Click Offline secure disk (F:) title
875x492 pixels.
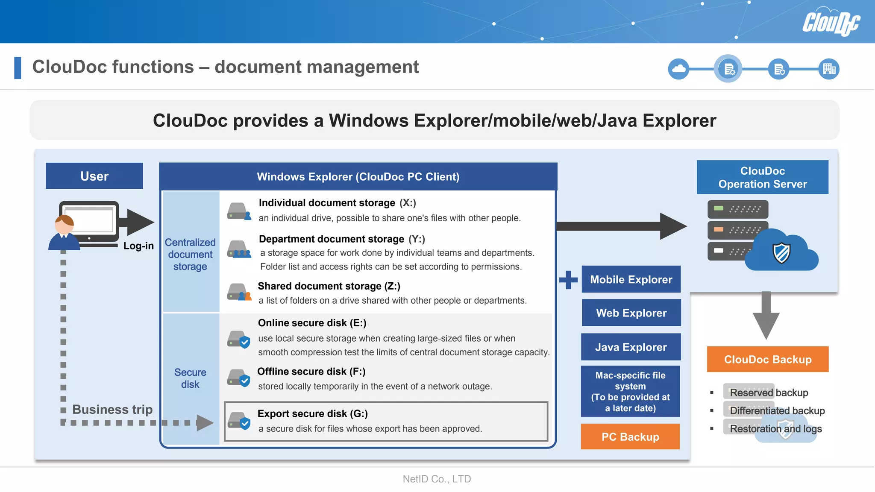tap(311, 372)
